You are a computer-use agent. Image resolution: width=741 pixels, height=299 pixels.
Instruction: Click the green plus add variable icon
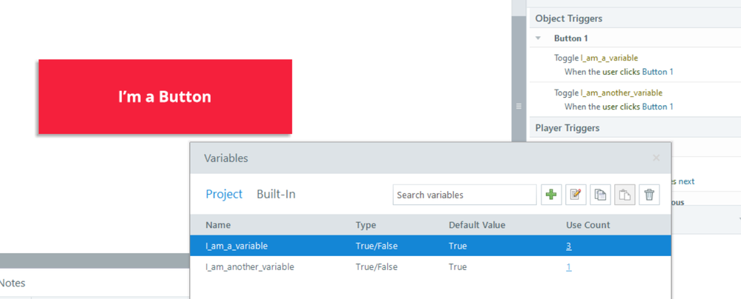click(x=551, y=195)
